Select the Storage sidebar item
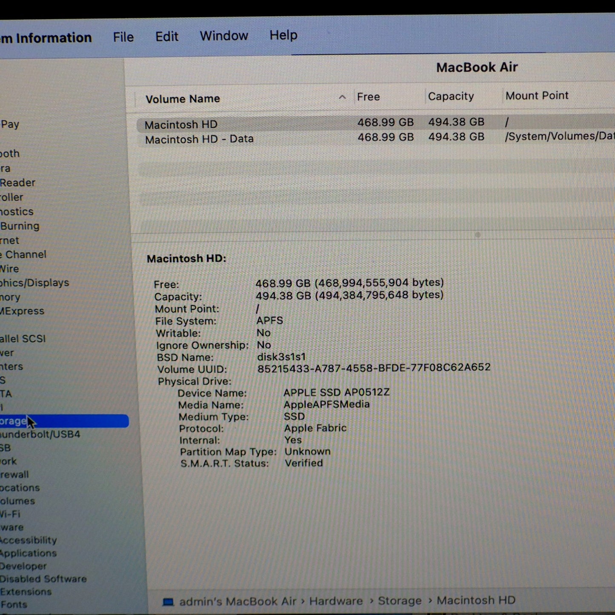 64,421
